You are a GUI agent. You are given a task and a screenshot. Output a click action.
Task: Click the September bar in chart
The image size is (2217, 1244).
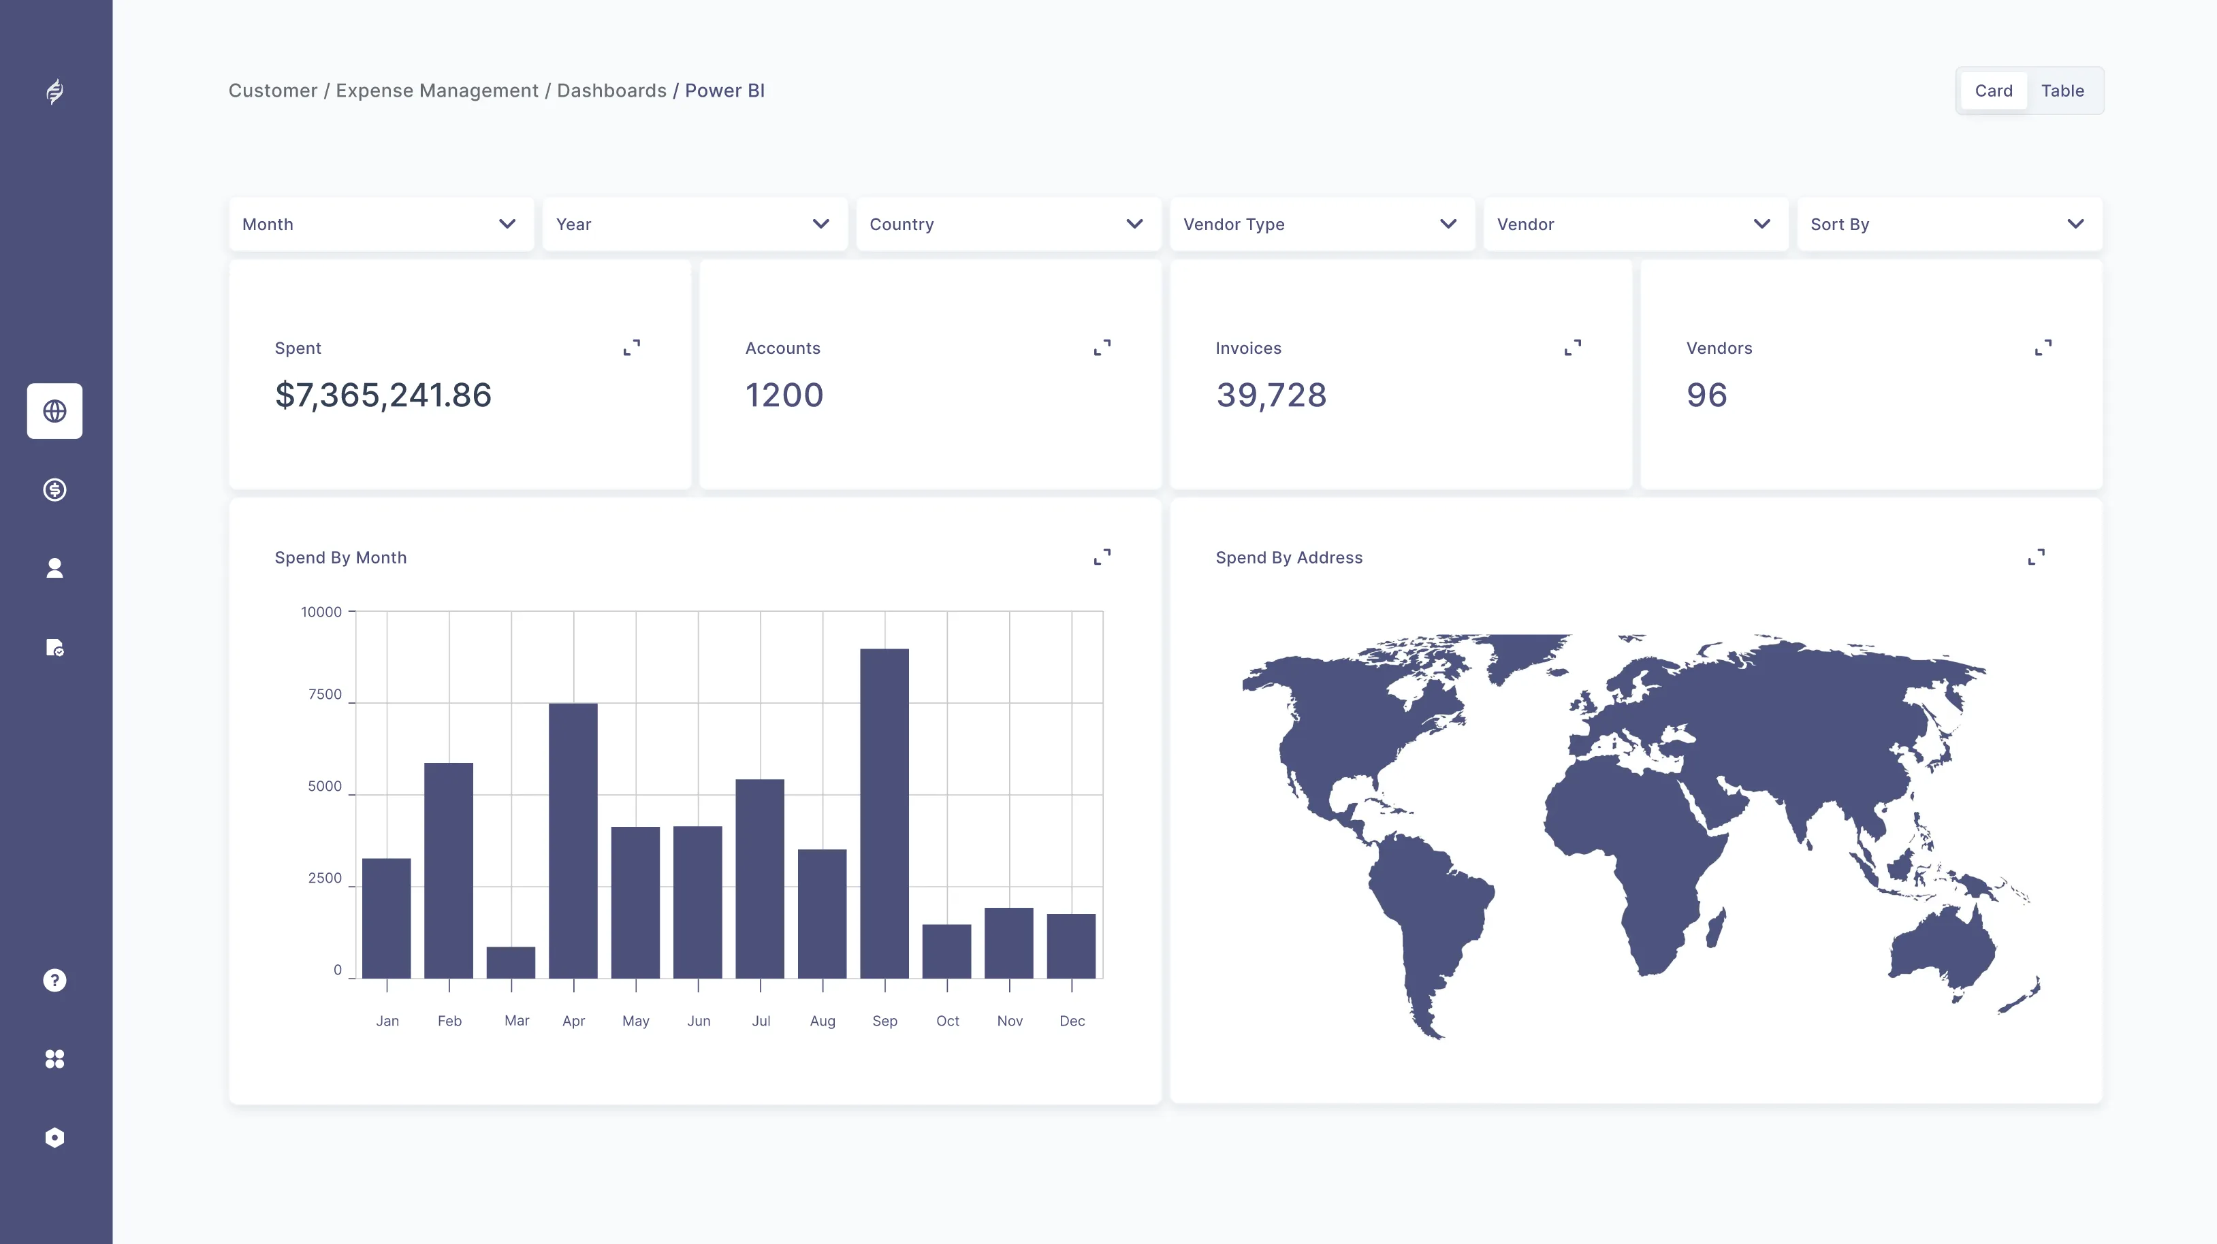[x=884, y=813]
